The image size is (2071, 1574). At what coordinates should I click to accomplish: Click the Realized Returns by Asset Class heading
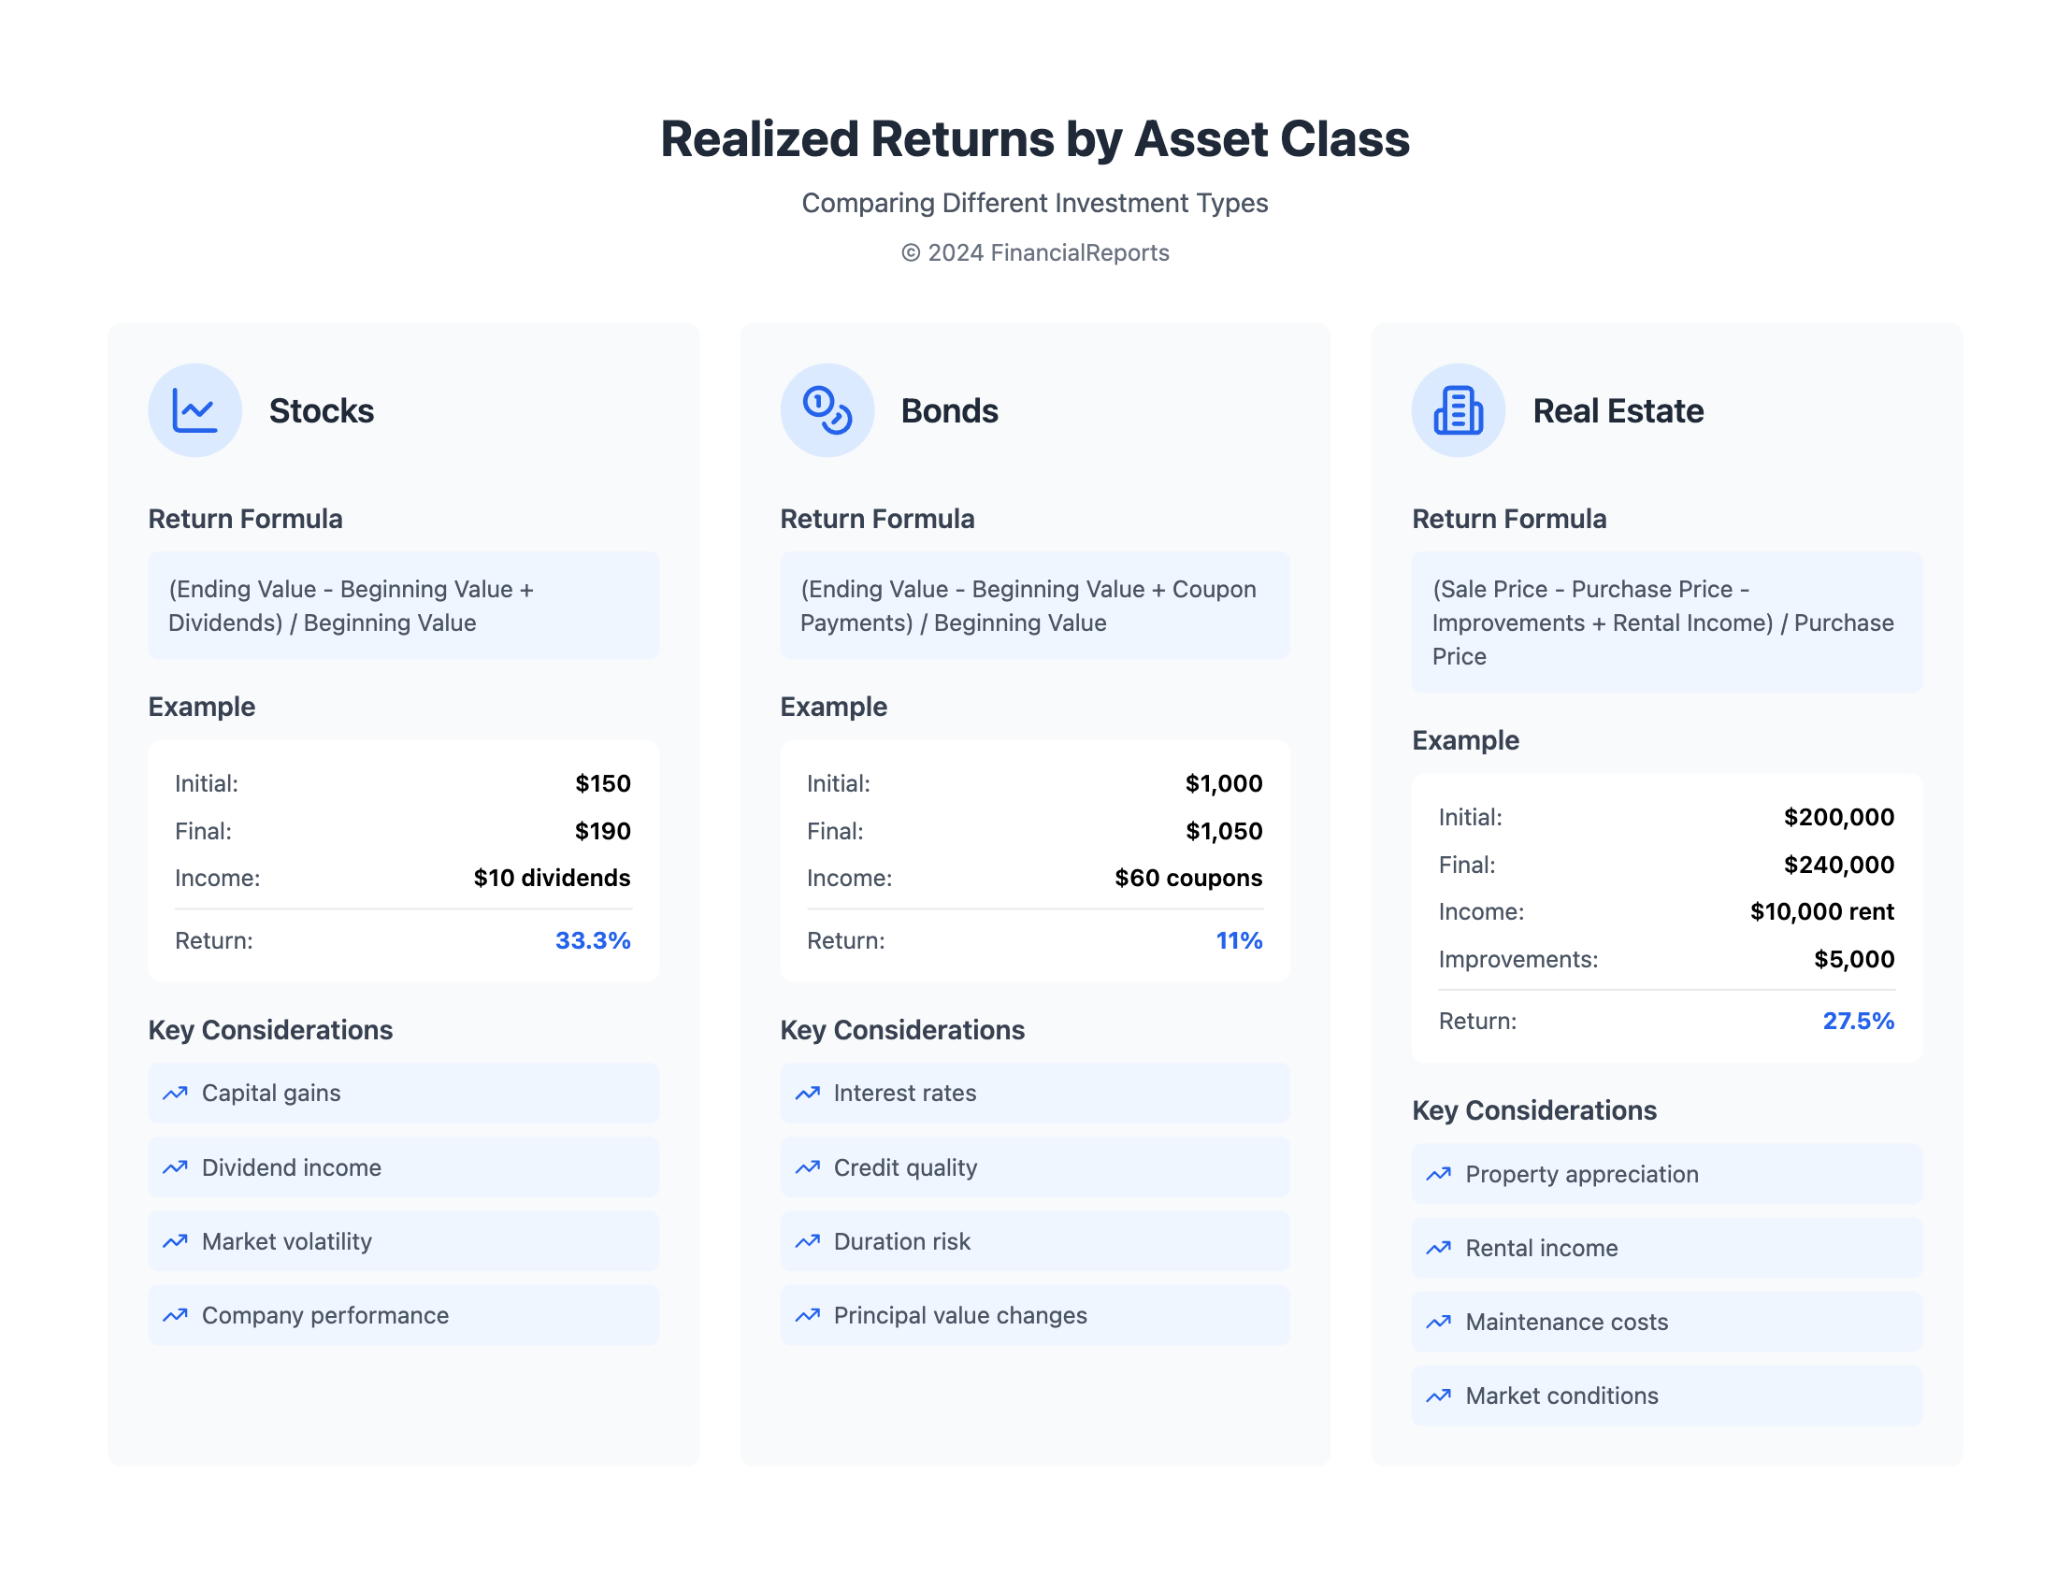click(x=1034, y=138)
